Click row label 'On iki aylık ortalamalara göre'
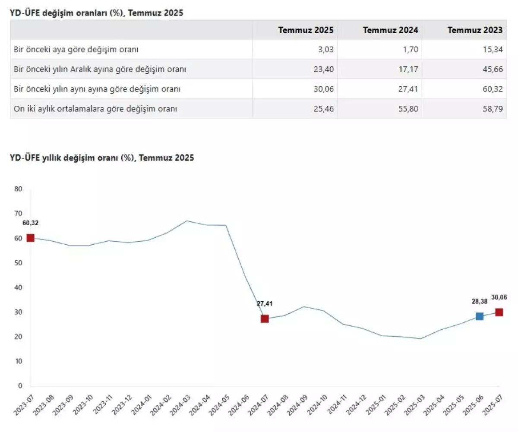 tap(95, 109)
